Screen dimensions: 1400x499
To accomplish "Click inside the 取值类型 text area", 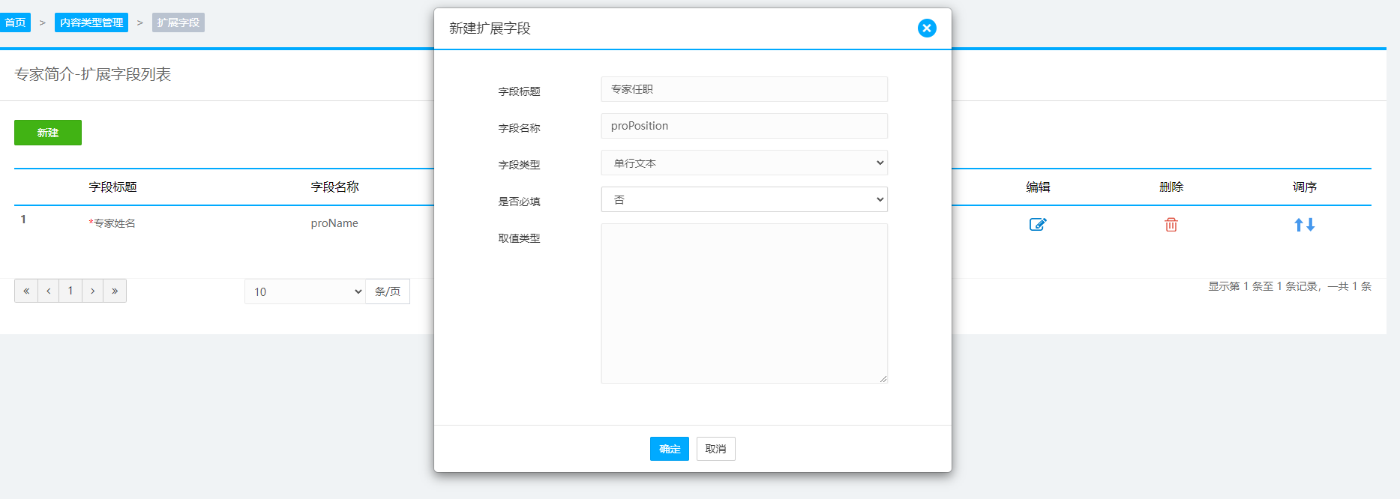I will point(744,303).
